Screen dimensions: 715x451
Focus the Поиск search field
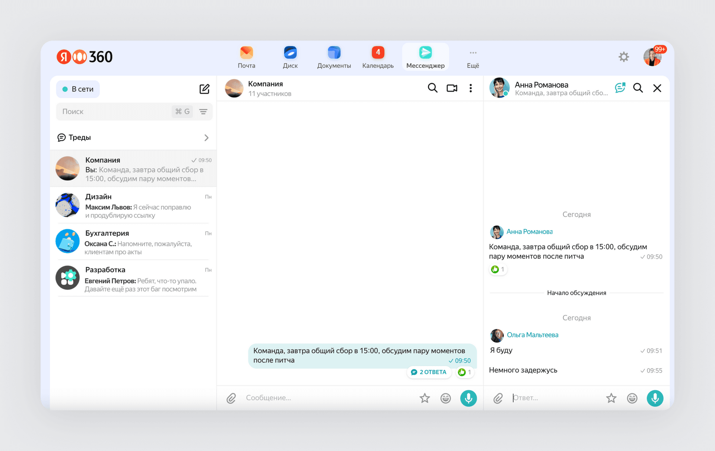[x=114, y=111]
